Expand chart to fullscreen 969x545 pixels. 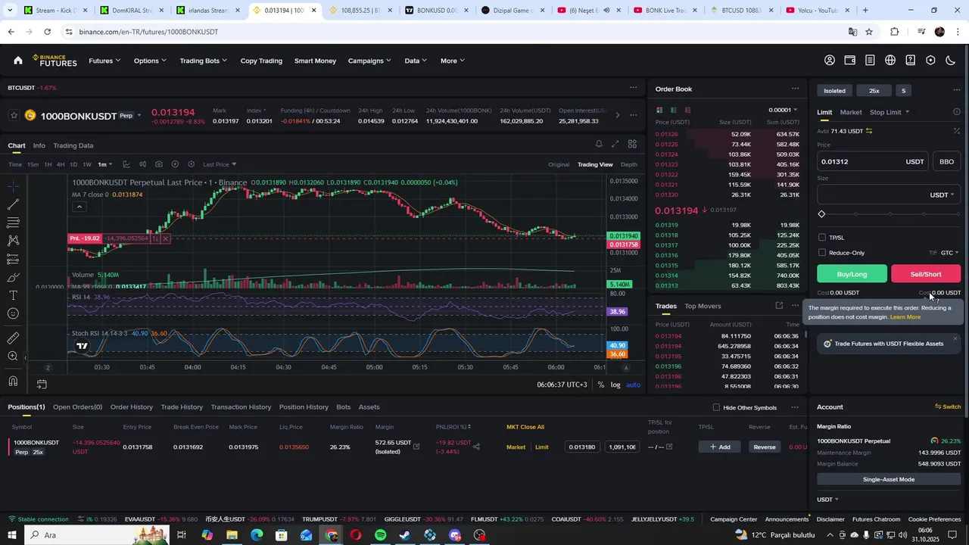point(615,145)
